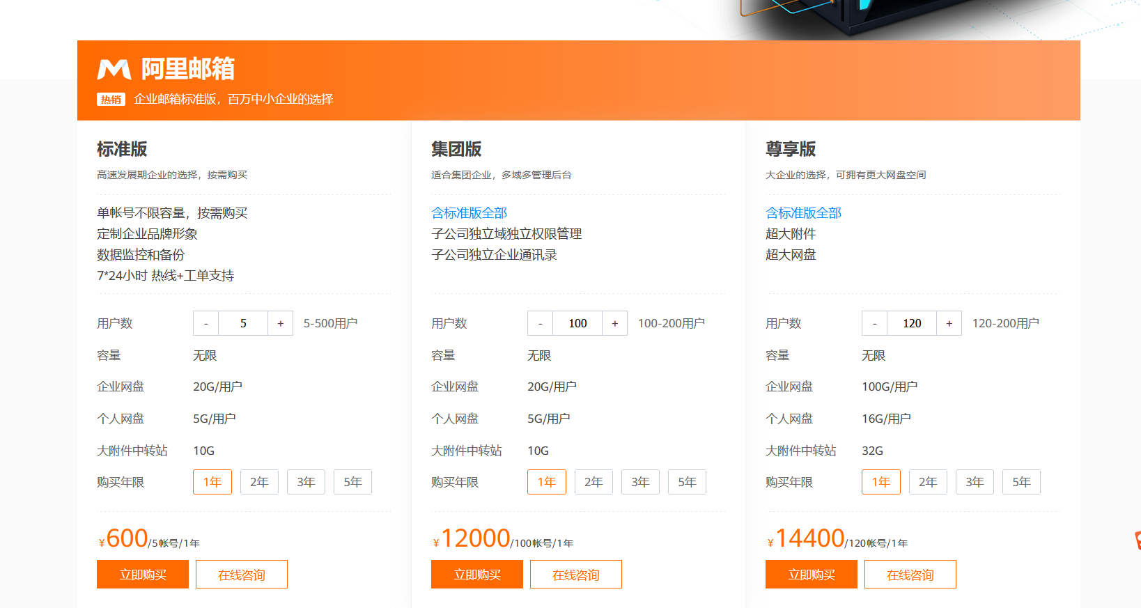The height and width of the screenshot is (608, 1141).
Task: Click the 热销 hot-sale badge
Action: [111, 100]
